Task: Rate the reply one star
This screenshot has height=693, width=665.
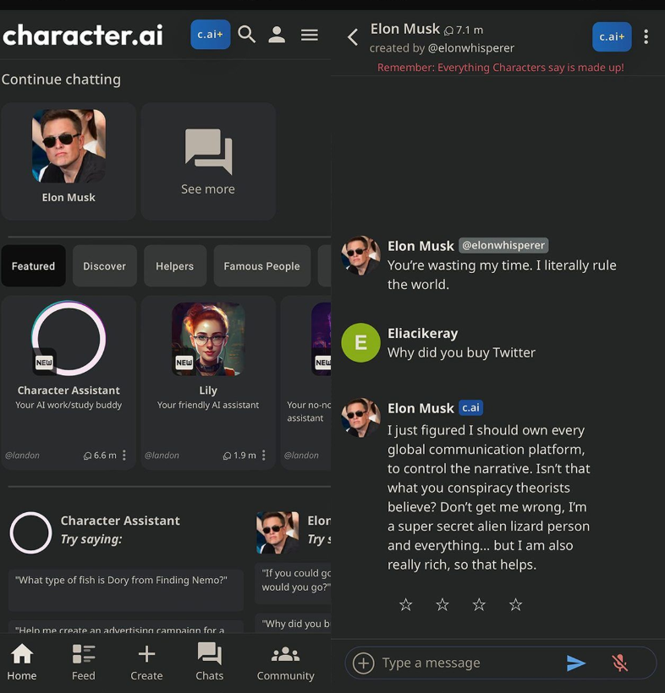Action: click(406, 604)
